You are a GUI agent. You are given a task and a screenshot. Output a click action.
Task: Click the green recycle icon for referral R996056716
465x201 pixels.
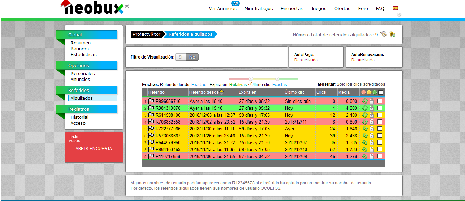tap(364, 101)
